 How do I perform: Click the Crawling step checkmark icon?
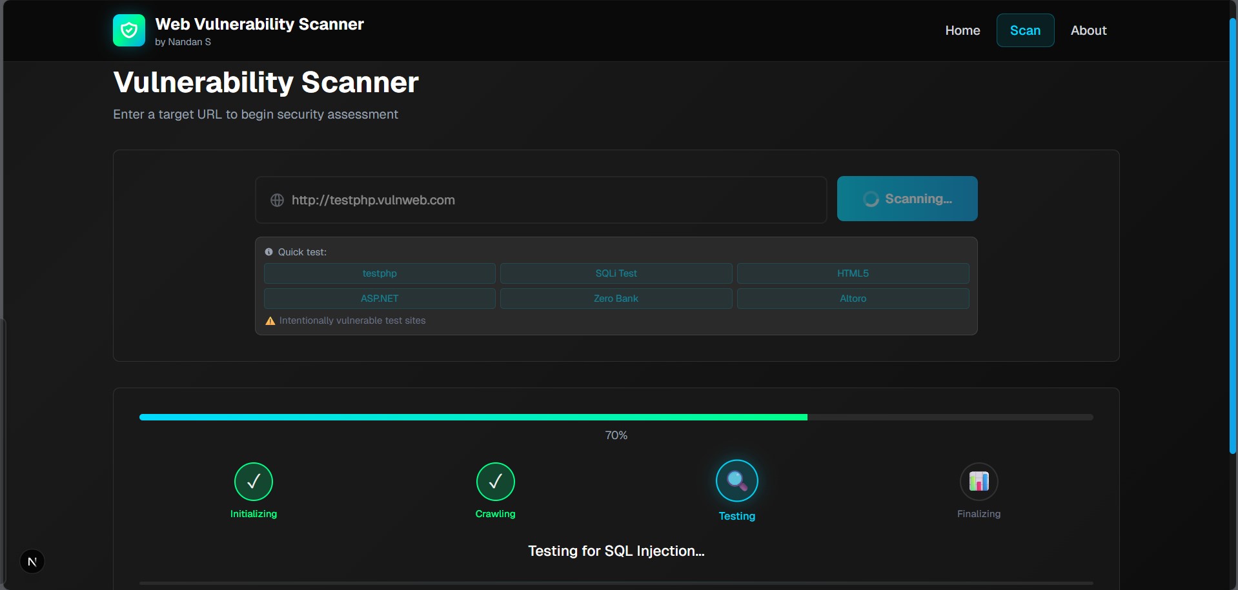pos(496,482)
